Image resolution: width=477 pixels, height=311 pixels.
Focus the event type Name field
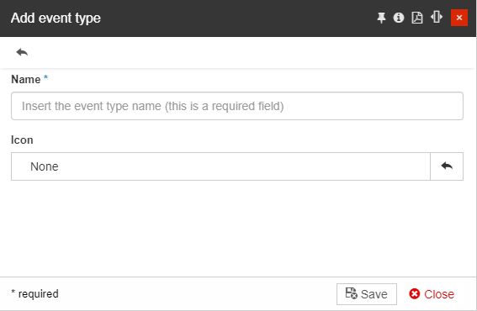[237, 106]
